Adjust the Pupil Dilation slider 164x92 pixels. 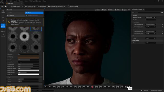(28, 79)
